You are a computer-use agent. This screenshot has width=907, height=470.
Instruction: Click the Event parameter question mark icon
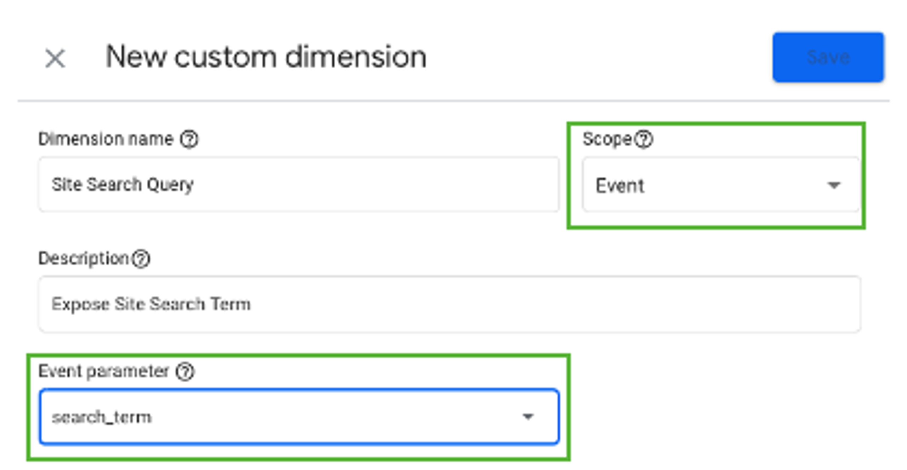pyautogui.click(x=185, y=372)
